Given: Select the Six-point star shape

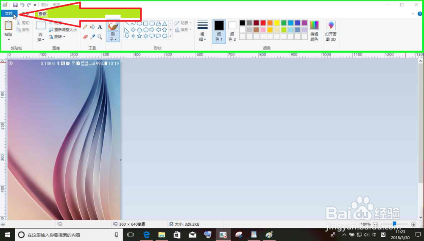Looking at the screenshot, I should [146, 36].
